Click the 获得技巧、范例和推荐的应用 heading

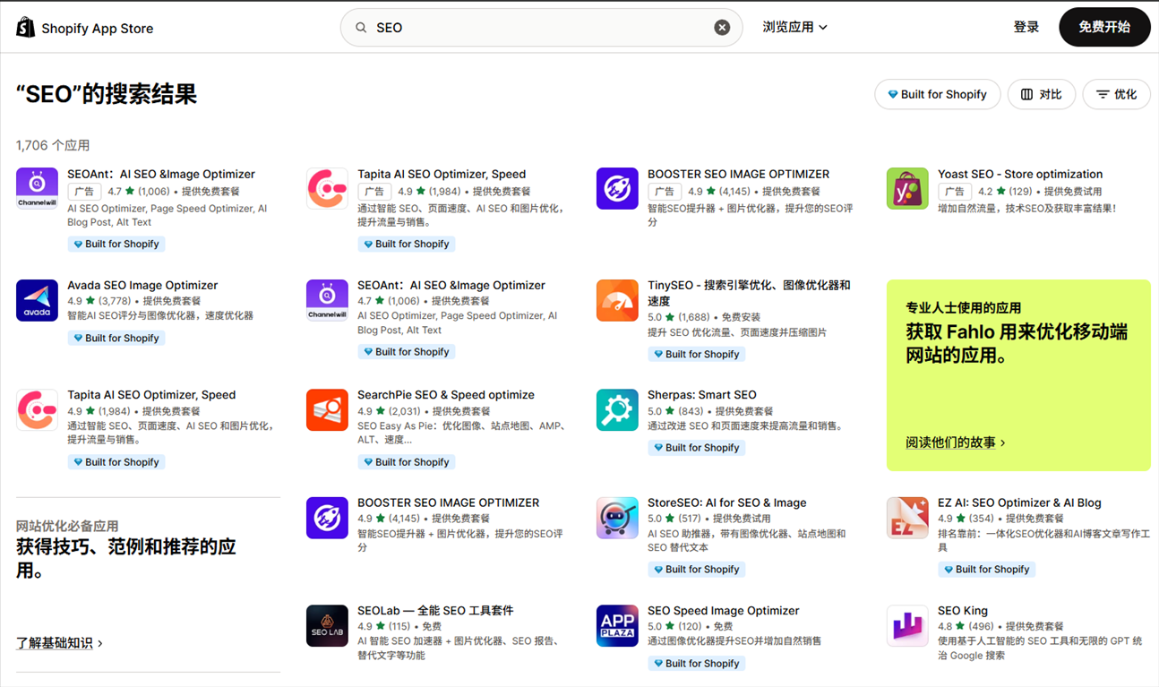click(x=126, y=558)
